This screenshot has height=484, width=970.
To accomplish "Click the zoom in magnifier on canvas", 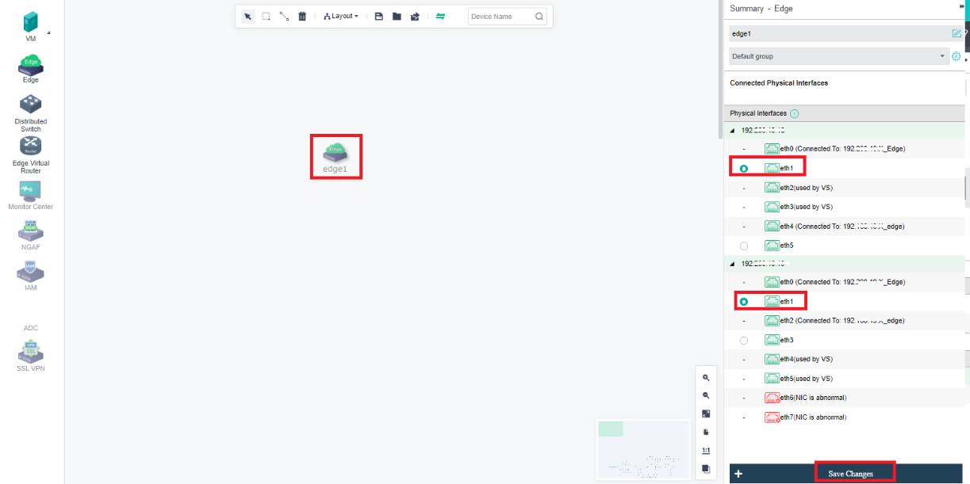I will pyautogui.click(x=706, y=378).
